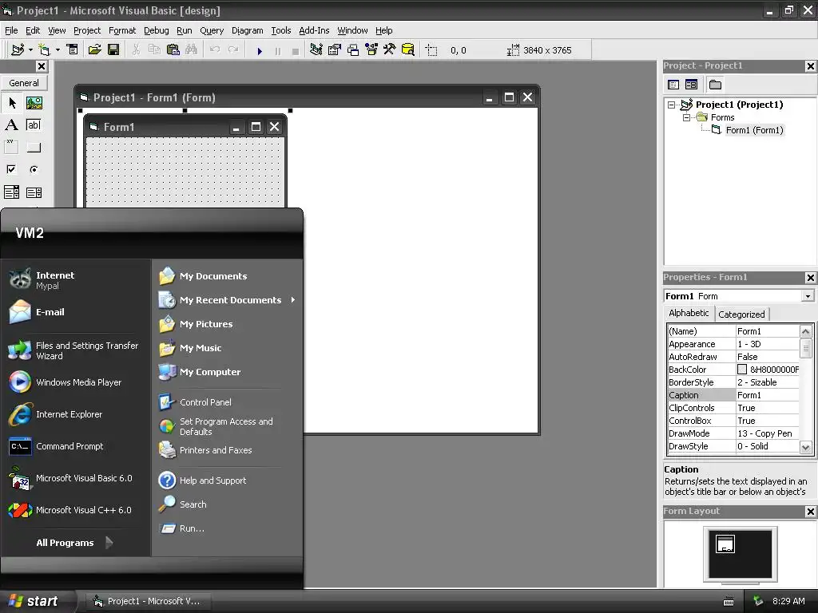Click the Project1 - Microsoft V... taskbar button
This screenshot has height=613, width=818.
pos(148,601)
